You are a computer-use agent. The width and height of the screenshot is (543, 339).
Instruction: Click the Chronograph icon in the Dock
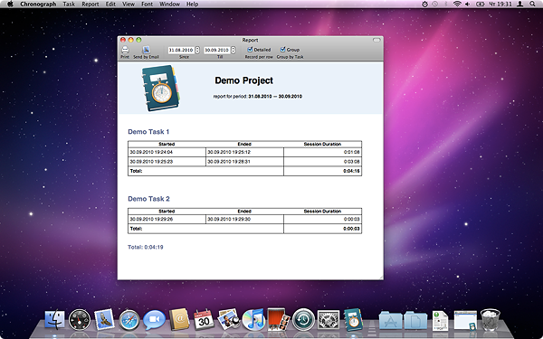(x=353, y=320)
